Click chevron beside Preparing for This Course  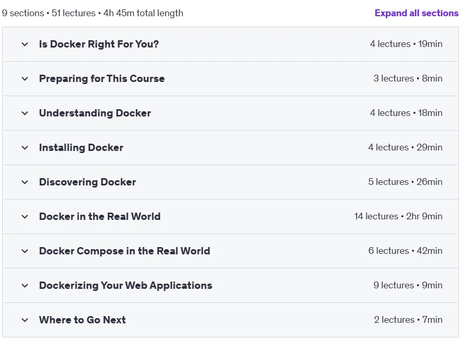tap(25, 79)
